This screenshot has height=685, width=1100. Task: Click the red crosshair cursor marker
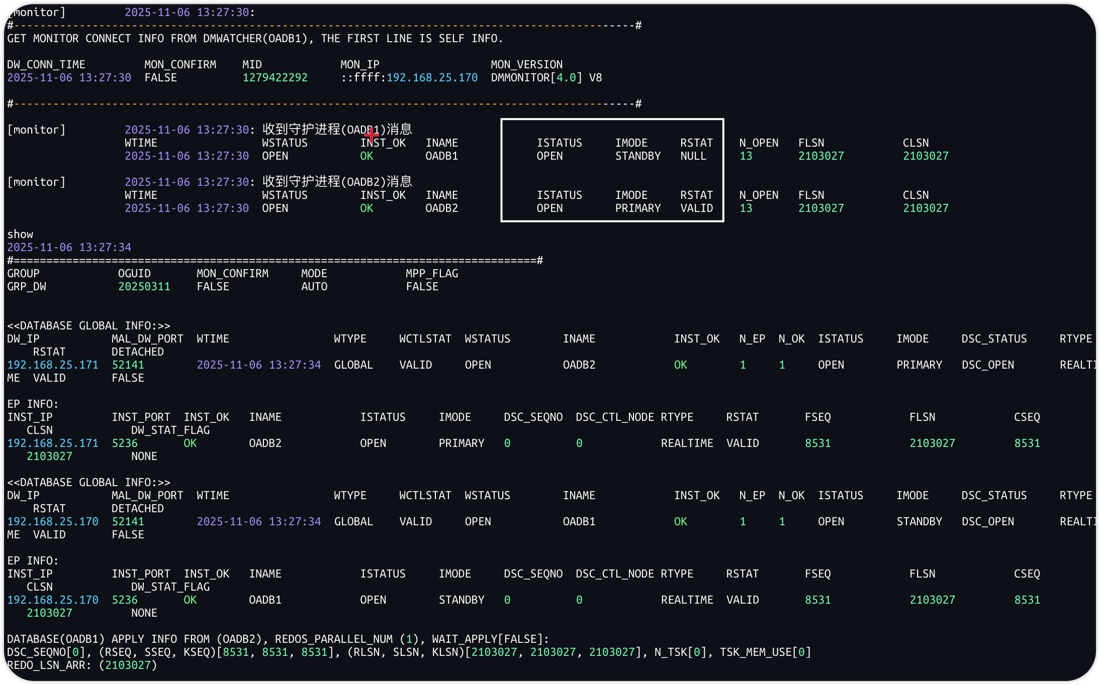[372, 135]
